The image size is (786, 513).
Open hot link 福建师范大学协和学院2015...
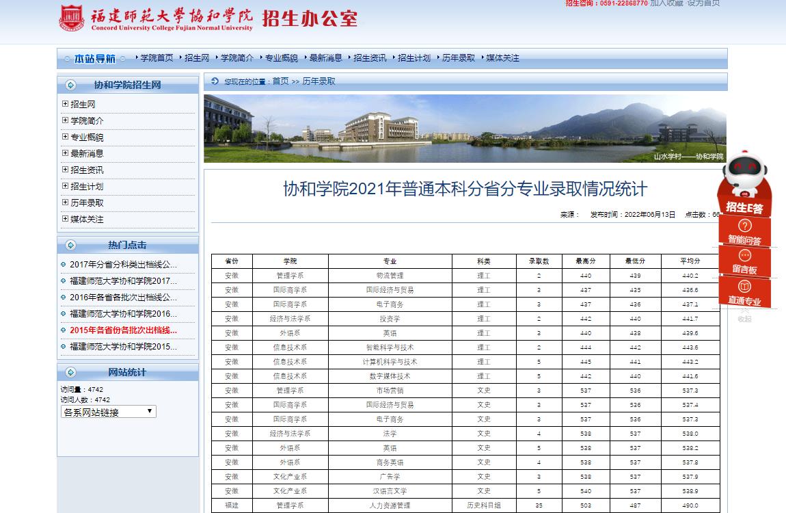(123, 347)
